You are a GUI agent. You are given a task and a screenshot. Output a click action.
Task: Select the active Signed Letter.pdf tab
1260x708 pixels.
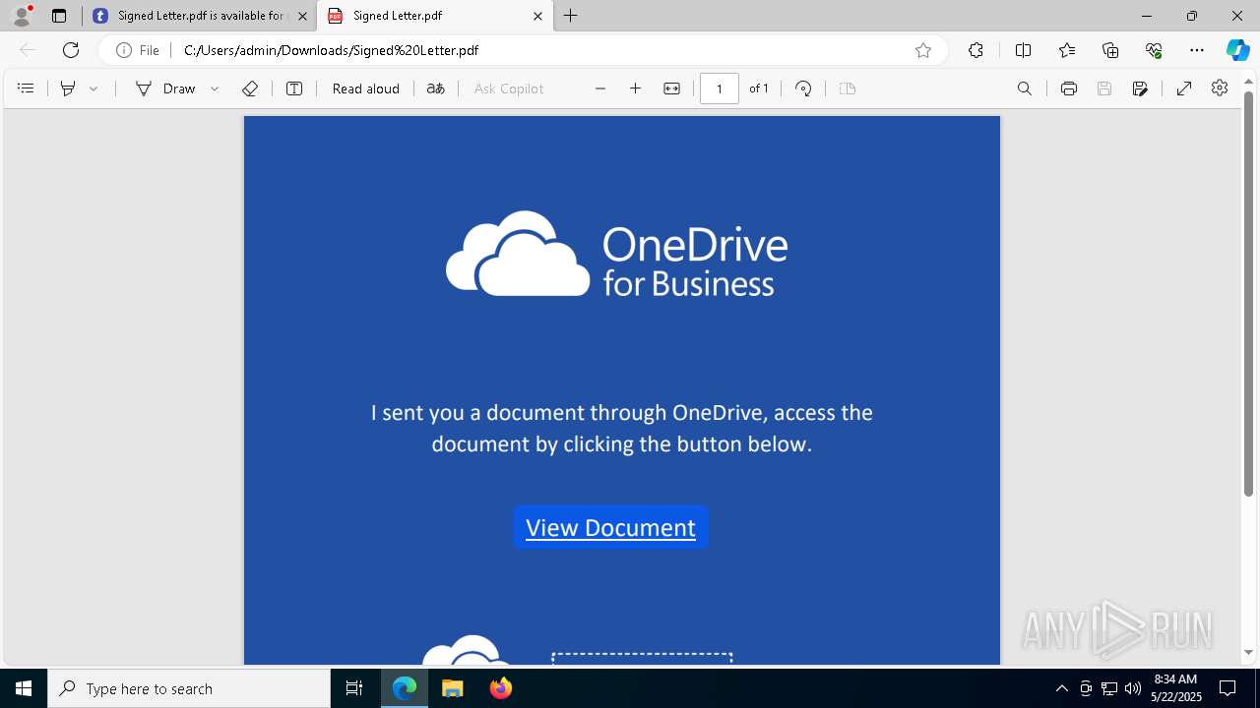coord(434,16)
